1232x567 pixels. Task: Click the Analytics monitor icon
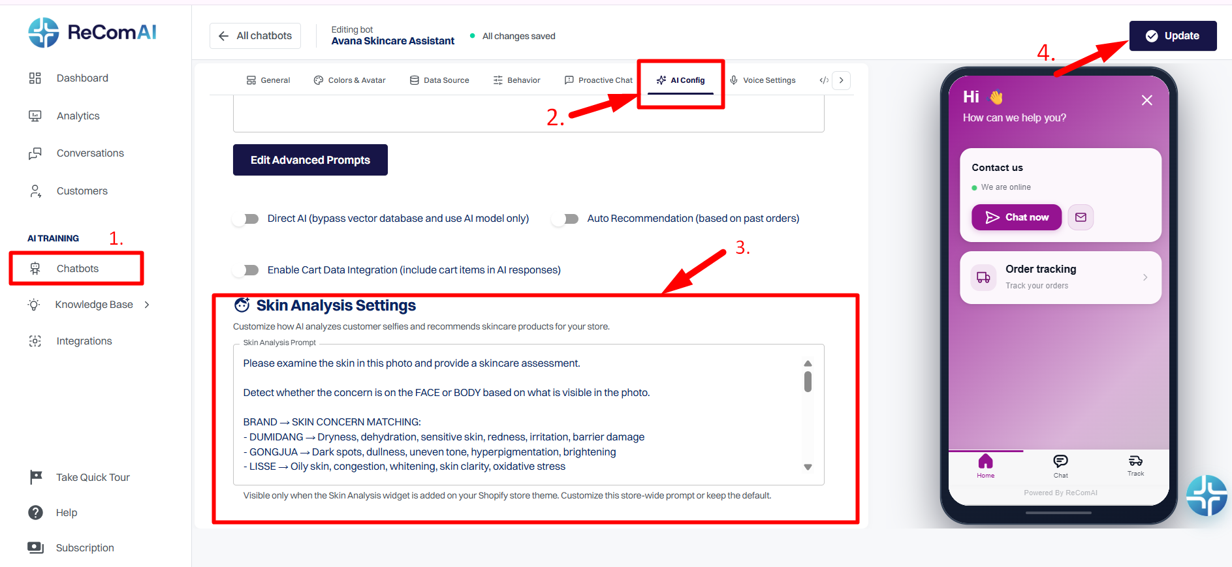coord(35,116)
